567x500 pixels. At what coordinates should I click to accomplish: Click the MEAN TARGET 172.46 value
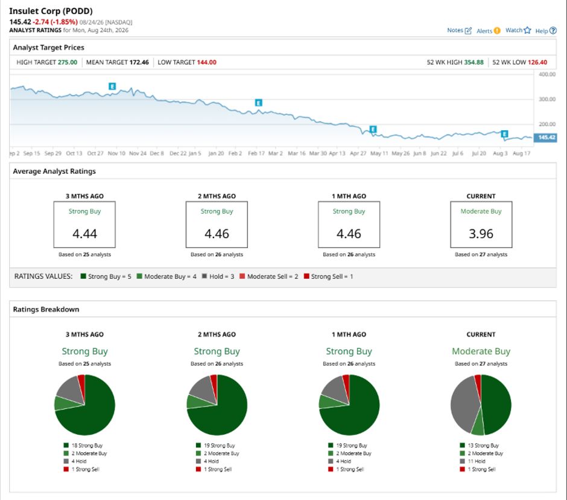pyautogui.click(x=139, y=62)
